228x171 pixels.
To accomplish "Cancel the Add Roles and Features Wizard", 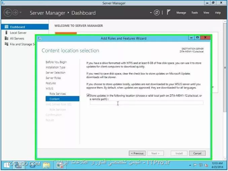I will pos(197,153).
